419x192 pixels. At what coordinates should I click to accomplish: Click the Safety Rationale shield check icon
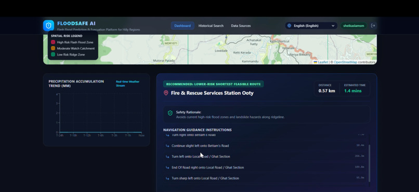click(x=170, y=113)
